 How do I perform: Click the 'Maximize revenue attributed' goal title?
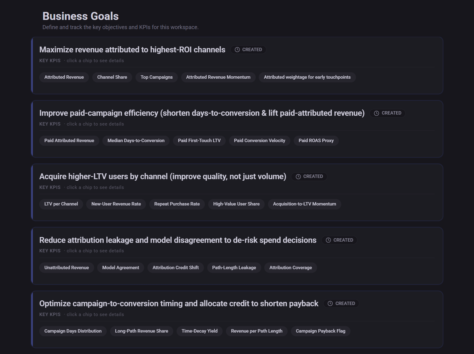click(132, 49)
